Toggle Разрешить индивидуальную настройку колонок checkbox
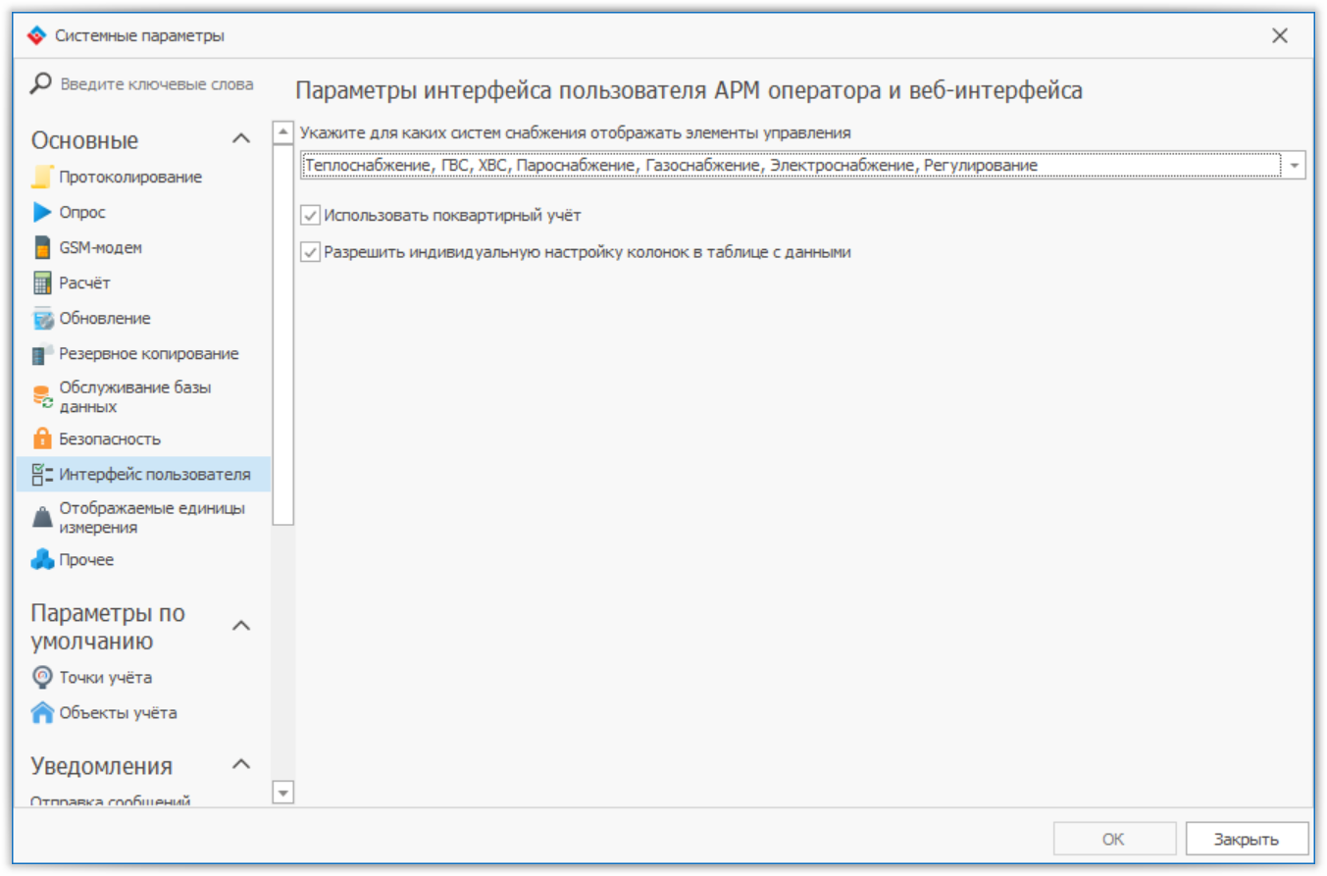1327x876 pixels. [310, 251]
